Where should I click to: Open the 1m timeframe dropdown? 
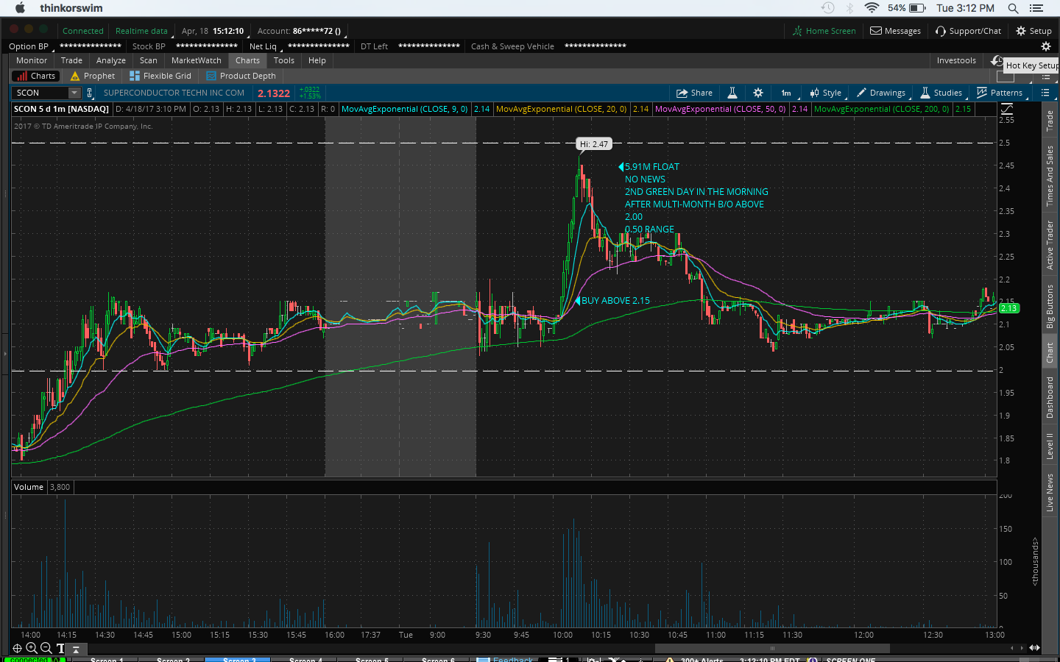coord(786,93)
